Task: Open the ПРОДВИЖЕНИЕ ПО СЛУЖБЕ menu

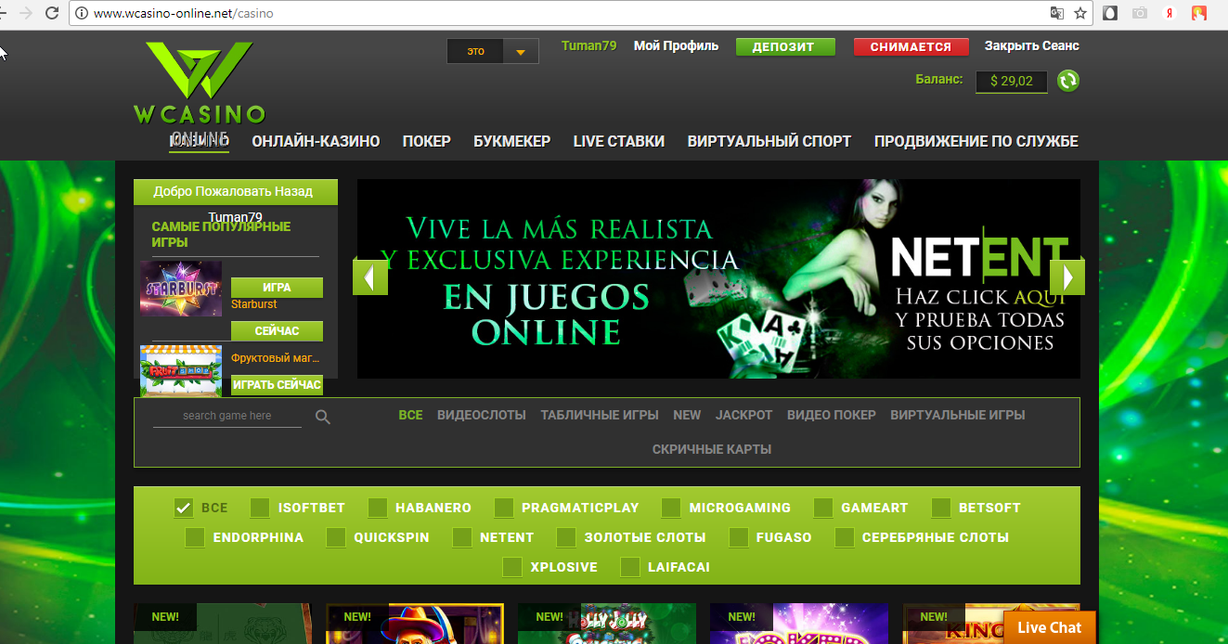Action: click(976, 141)
